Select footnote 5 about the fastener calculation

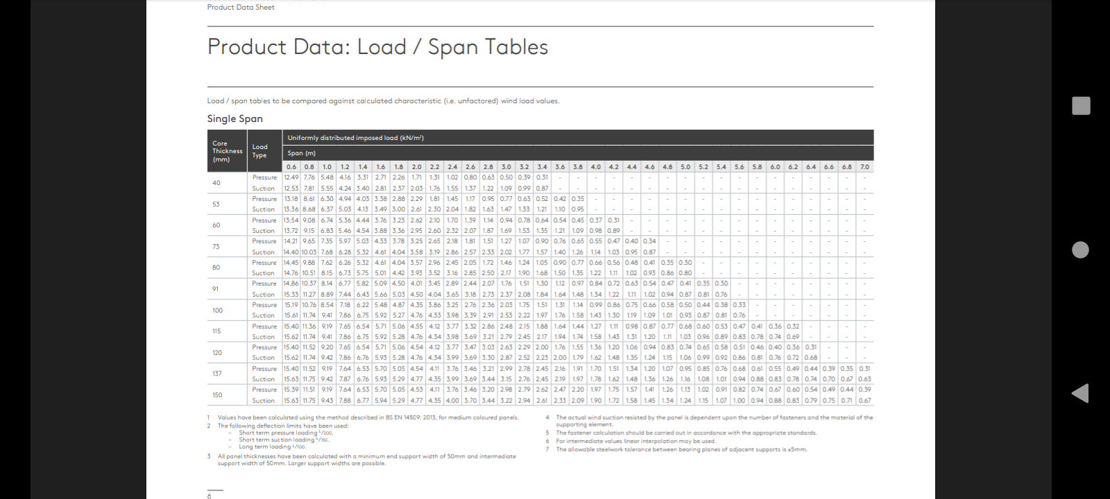click(681, 433)
